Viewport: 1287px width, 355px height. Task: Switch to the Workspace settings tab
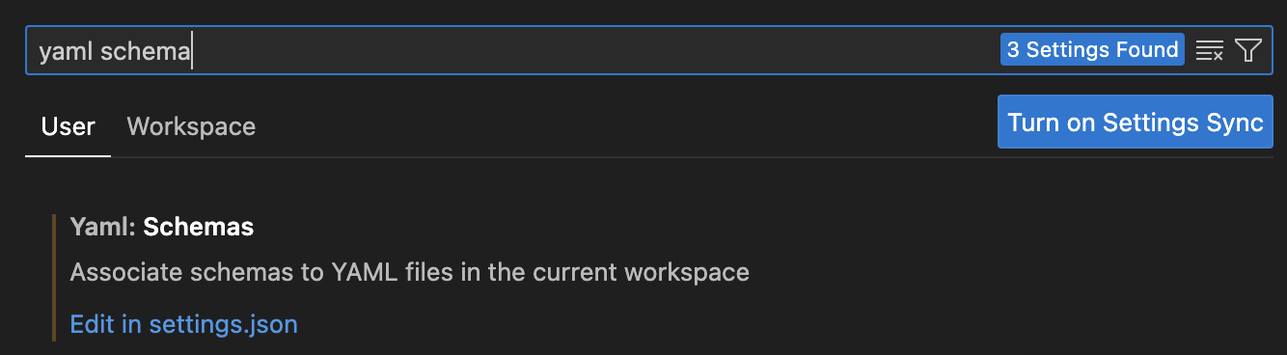[x=191, y=126]
